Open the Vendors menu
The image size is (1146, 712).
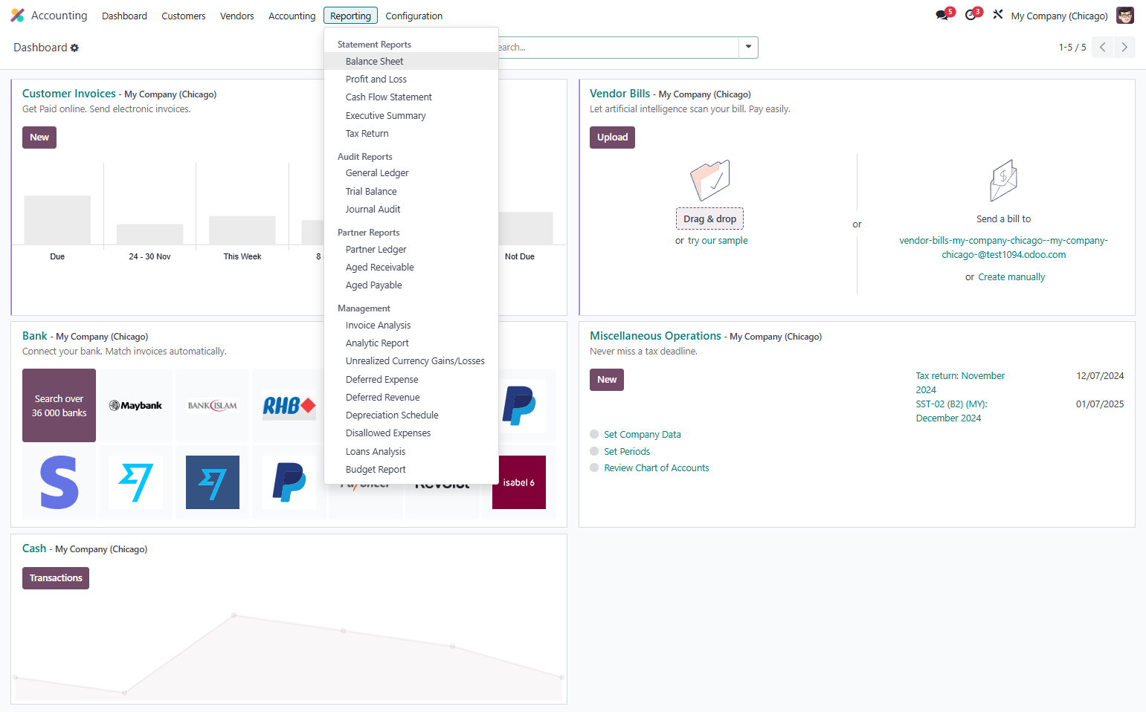point(237,16)
